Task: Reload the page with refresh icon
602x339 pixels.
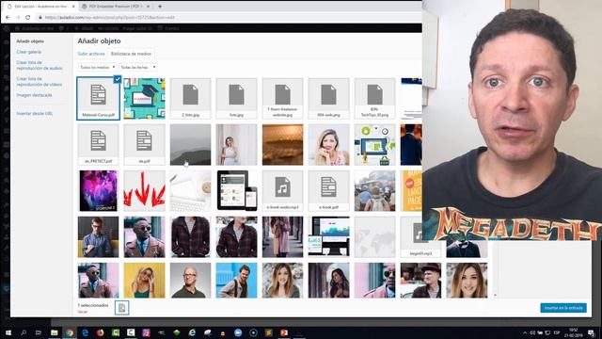Action: click(x=27, y=17)
